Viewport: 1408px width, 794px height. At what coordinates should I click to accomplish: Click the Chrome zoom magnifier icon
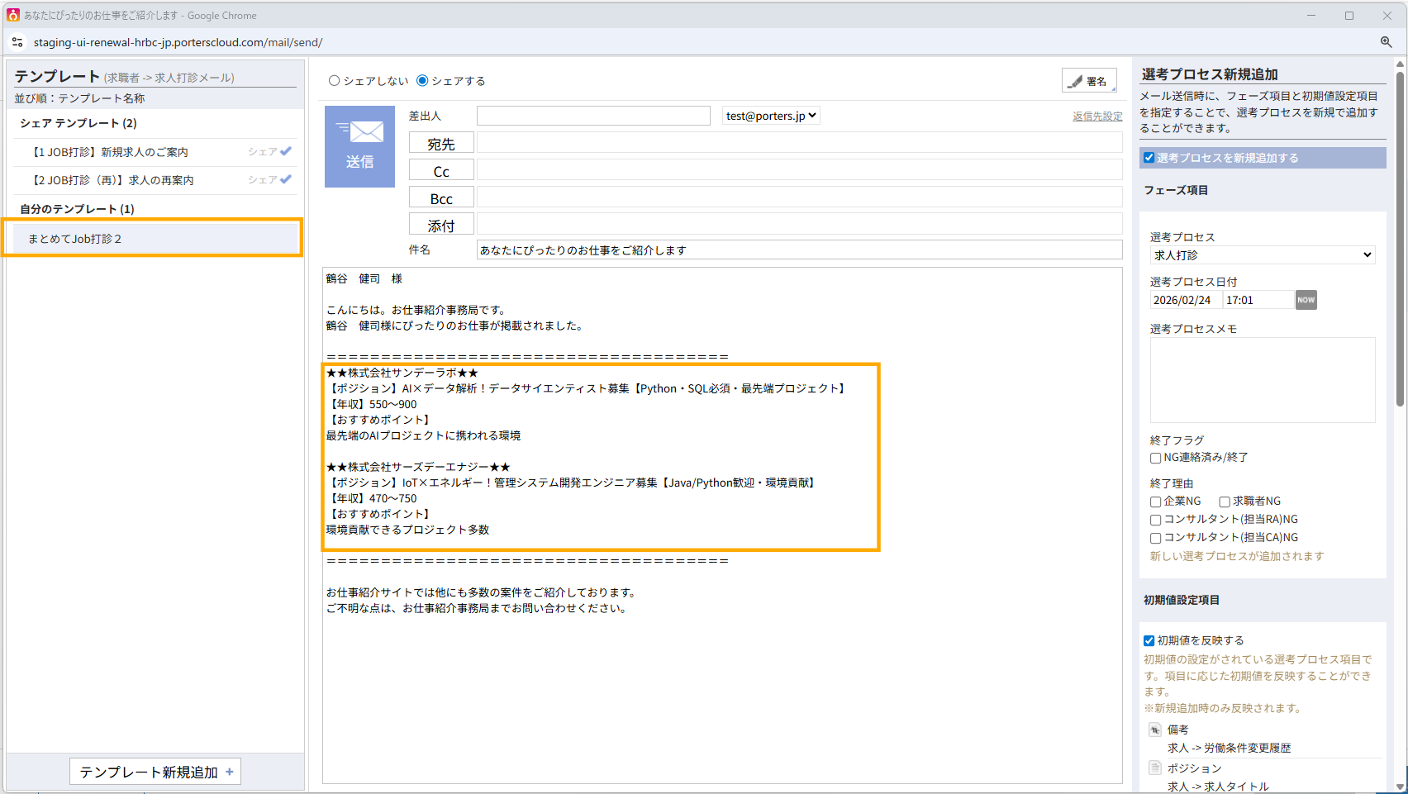1386,42
